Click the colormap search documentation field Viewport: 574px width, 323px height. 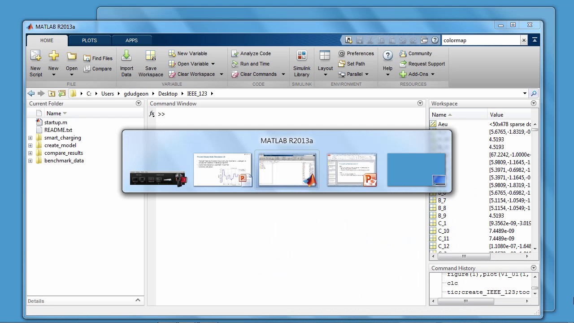tap(481, 40)
